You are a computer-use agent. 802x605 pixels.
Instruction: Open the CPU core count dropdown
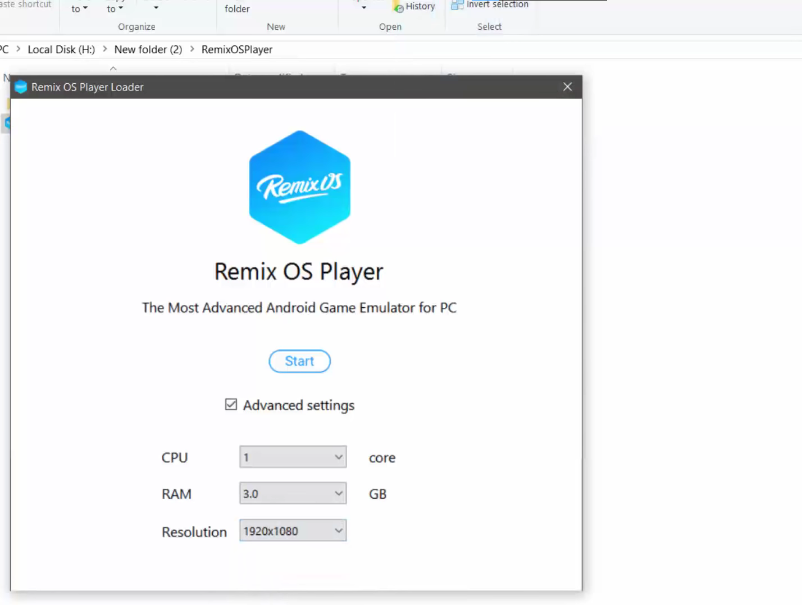pyautogui.click(x=338, y=457)
